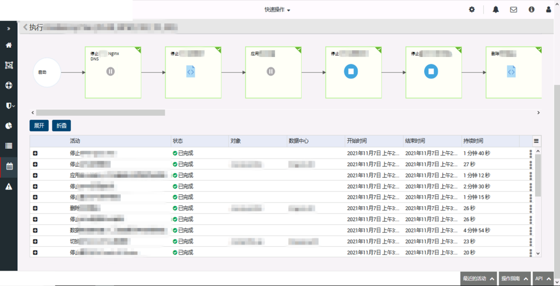Open the 快速操作 dropdown
Screen dimensions: 560x286
[277, 10]
